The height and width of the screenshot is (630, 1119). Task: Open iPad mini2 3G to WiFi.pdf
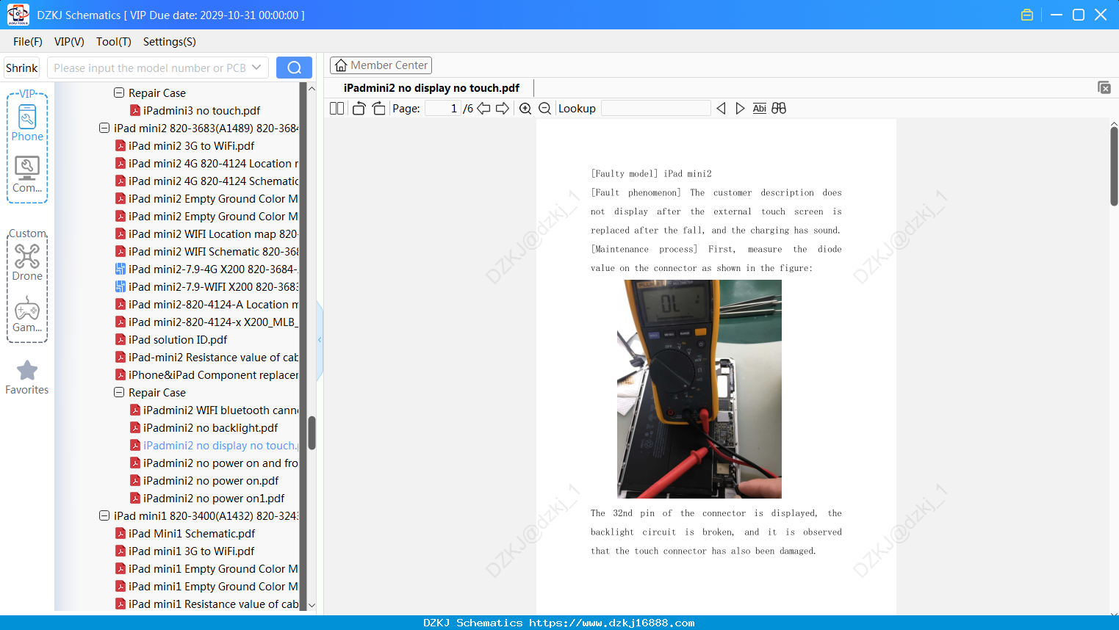coord(185,145)
